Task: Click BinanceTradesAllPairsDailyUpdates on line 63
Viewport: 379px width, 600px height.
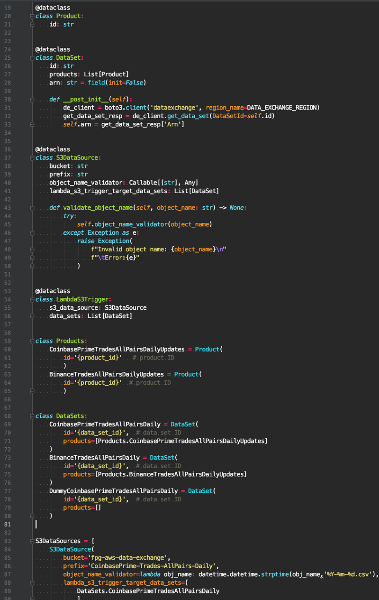Action: (x=107, y=374)
